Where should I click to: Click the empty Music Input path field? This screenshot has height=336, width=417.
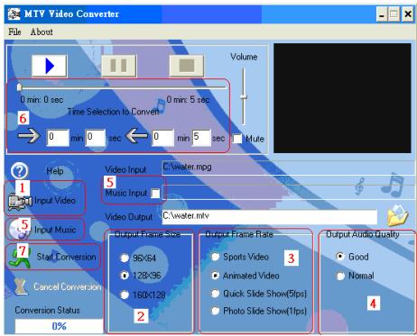[288, 192]
